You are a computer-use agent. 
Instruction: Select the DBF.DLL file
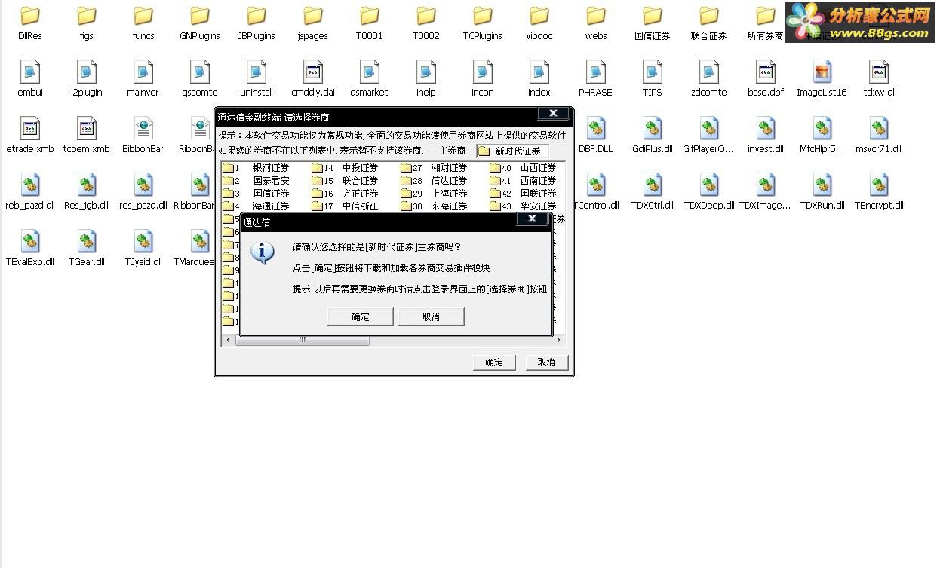596,135
